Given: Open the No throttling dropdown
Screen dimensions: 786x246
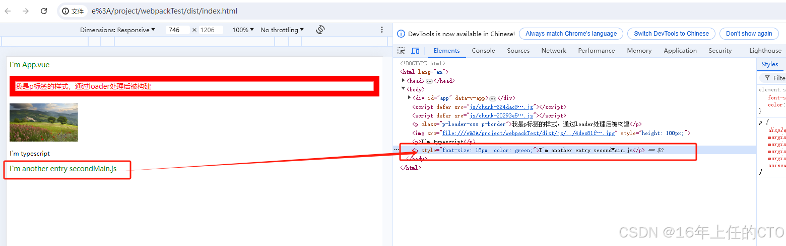Looking at the screenshot, I should pos(282,30).
